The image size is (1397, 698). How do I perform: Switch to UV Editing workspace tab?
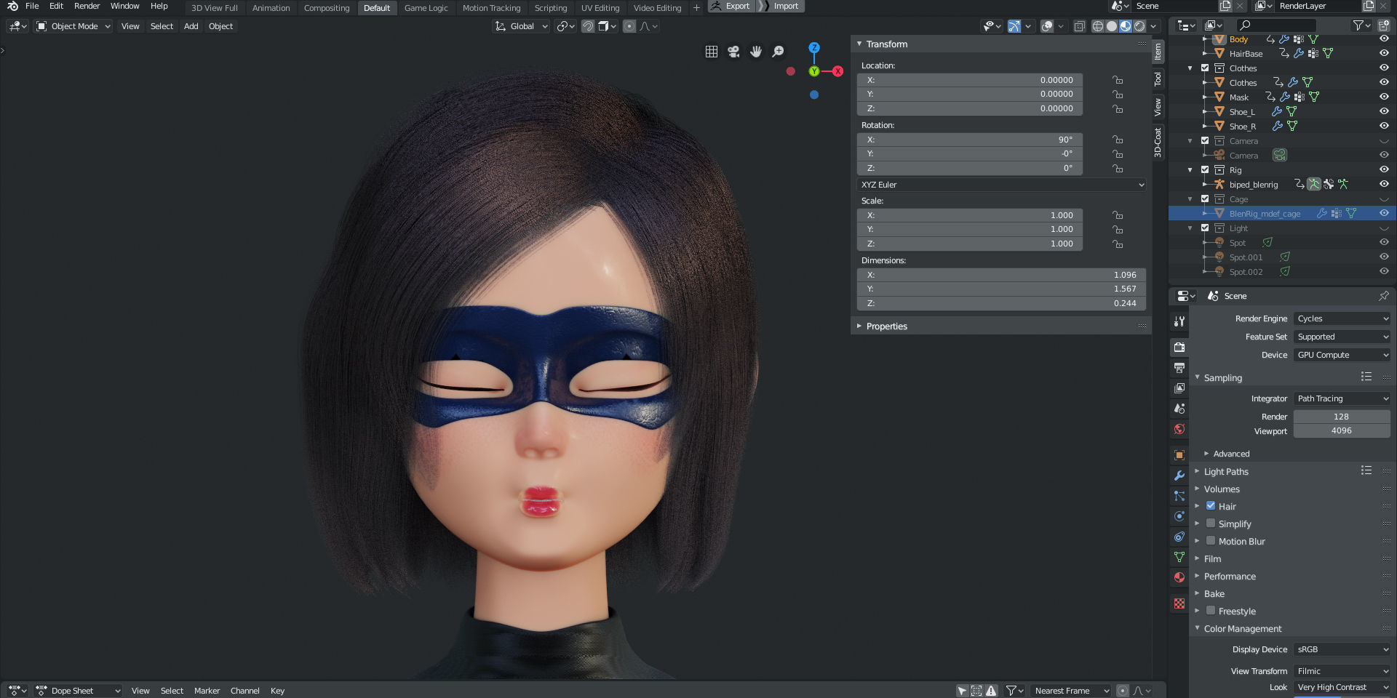click(600, 8)
